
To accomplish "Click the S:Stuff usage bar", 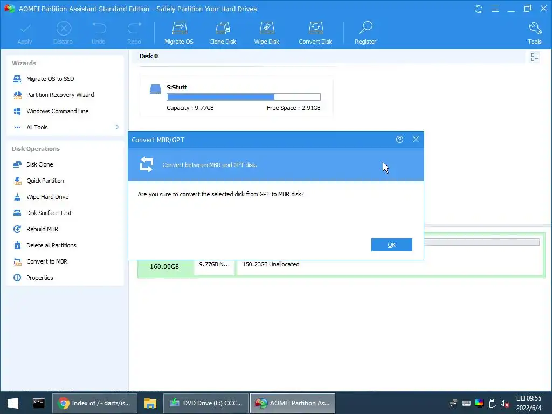I will click(244, 97).
